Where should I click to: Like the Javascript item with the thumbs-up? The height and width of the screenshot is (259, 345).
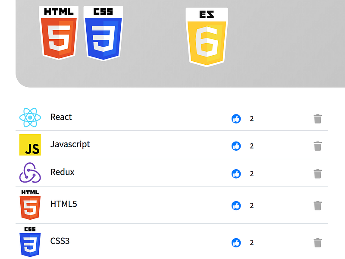click(x=236, y=146)
